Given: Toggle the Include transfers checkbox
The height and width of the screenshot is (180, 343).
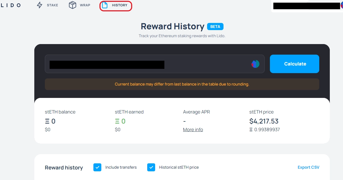Looking at the screenshot, I should coord(97,167).
